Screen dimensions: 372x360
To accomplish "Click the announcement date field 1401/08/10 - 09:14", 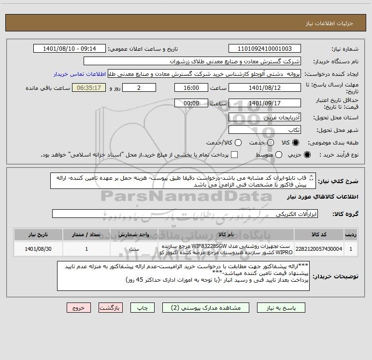I will click(70, 48).
